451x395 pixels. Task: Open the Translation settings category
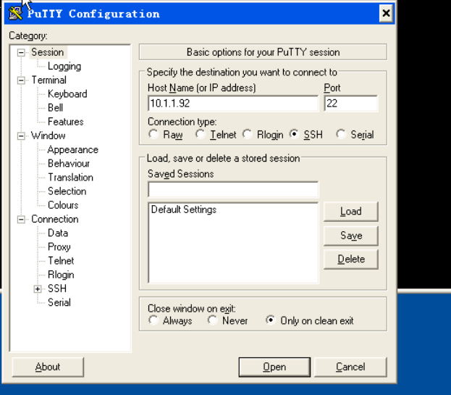[70, 177]
